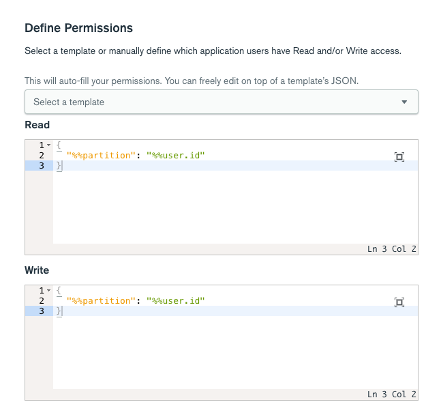Image resolution: width=441 pixels, height=415 pixels.
Task: Select line number 3 in Write gutter
Action: point(42,311)
